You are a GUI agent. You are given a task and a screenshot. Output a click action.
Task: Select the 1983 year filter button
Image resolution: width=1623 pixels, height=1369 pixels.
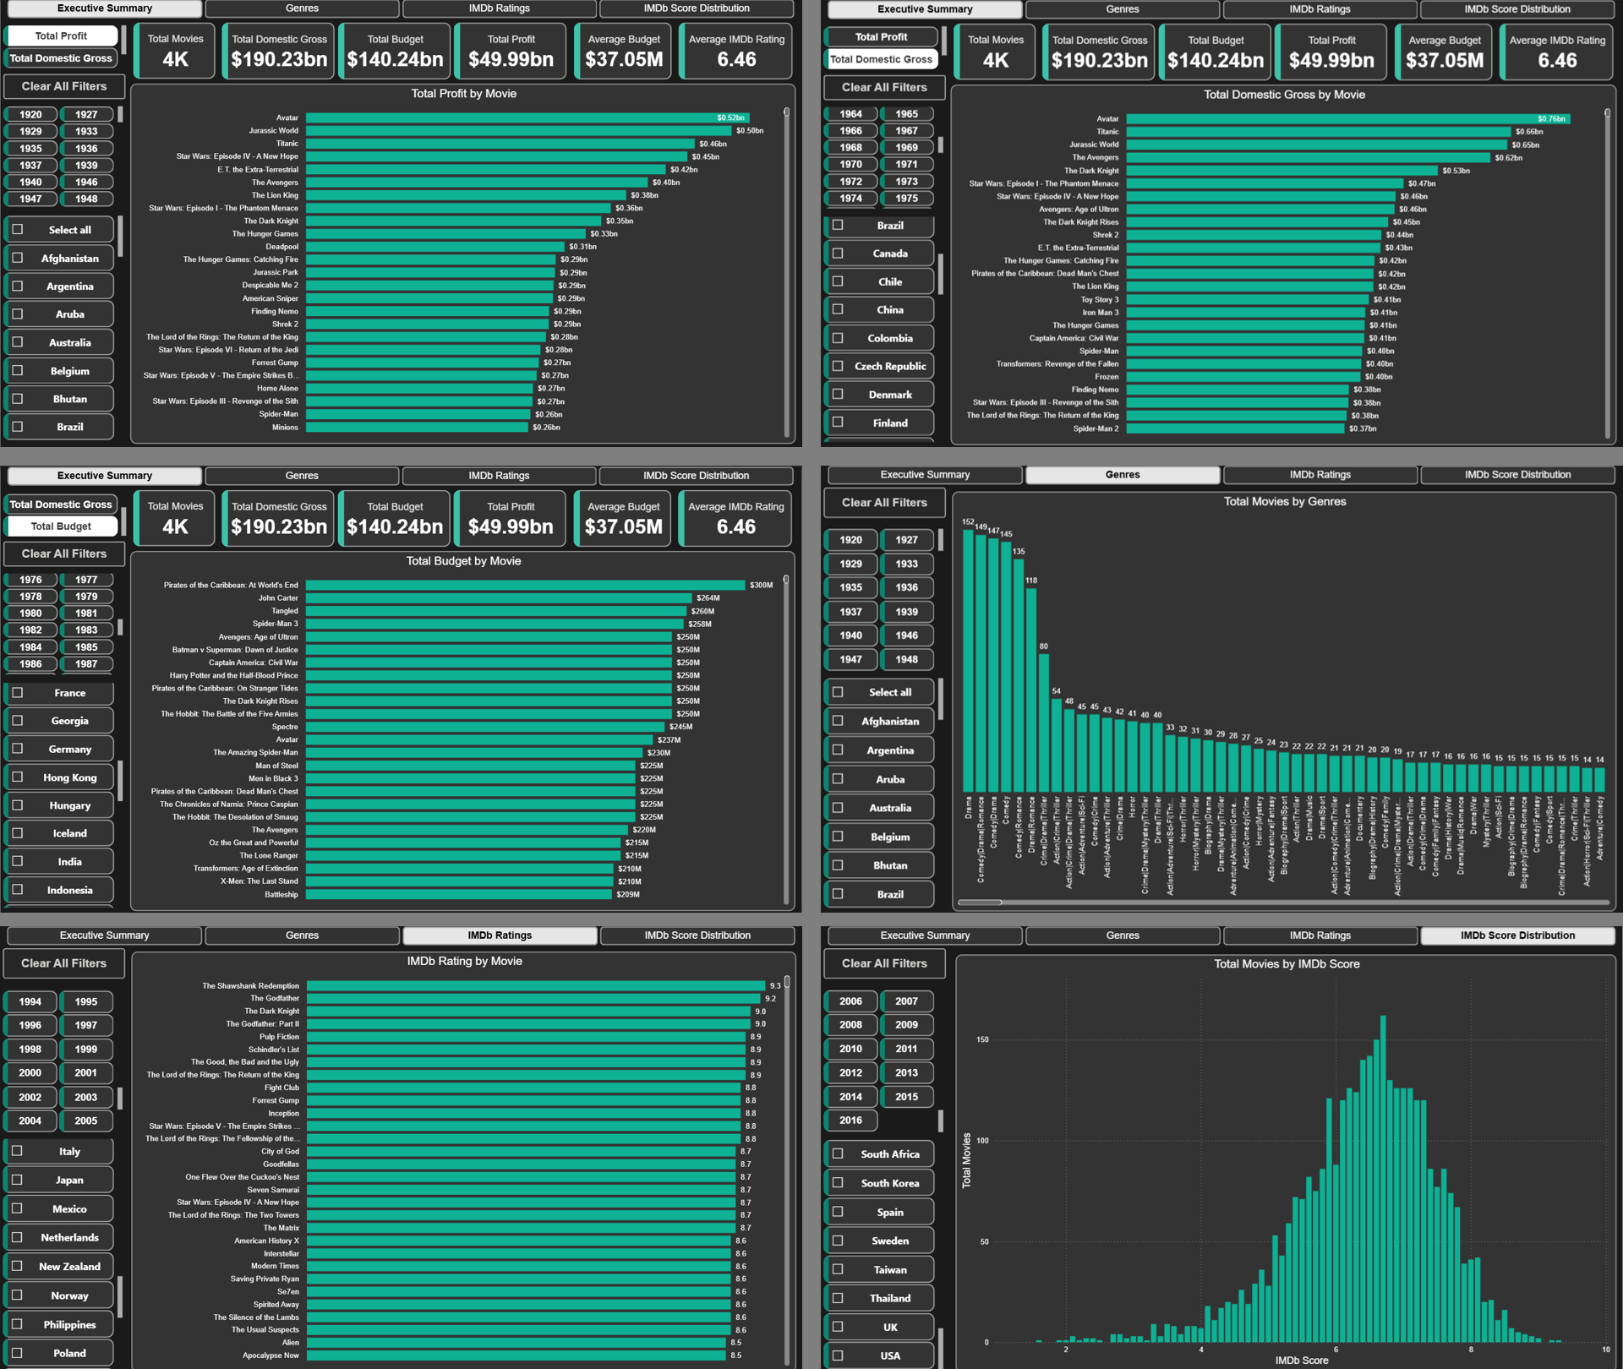coord(86,630)
